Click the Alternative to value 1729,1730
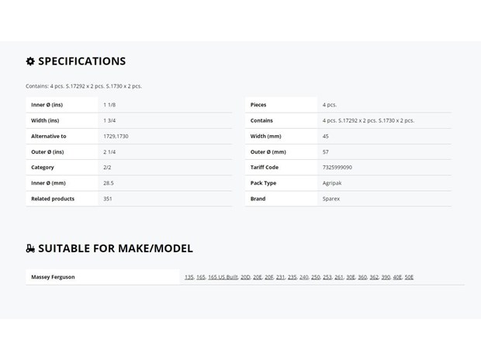This screenshot has height=361, width=481. coord(116,137)
